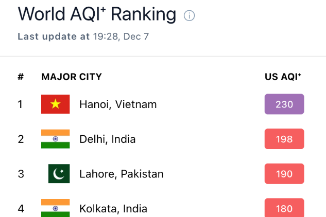Click the Vietnam flag icon
Screen dimensions: 326x217
coord(55,104)
